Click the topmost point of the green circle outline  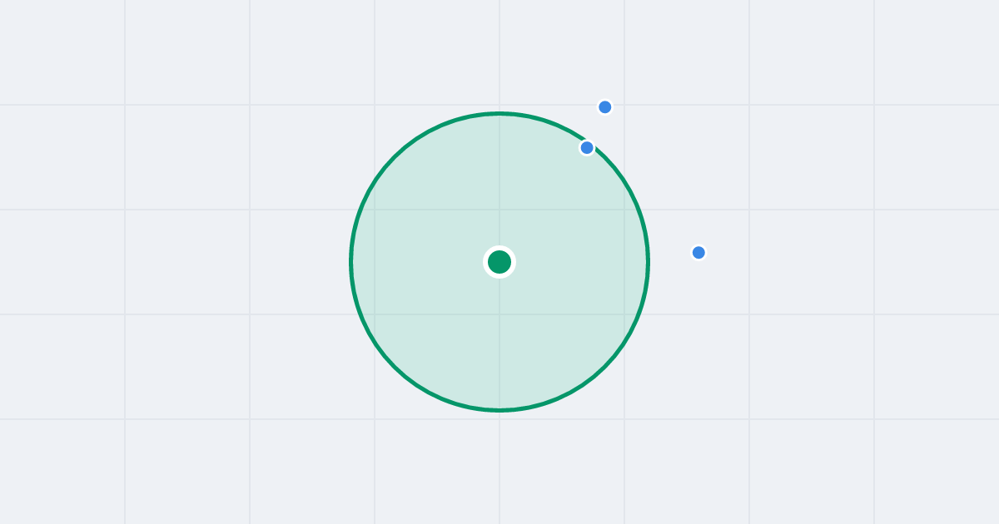click(x=499, y=113)
